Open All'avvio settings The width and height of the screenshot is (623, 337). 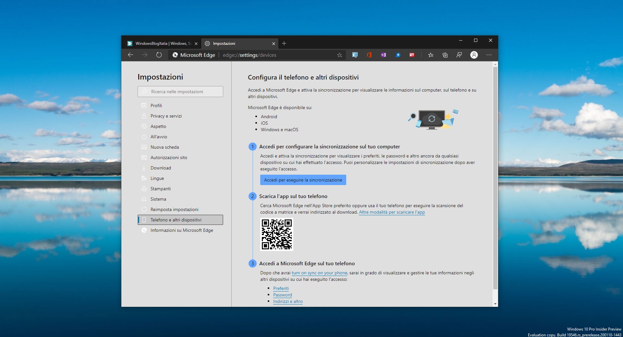(x=180, y=137)
